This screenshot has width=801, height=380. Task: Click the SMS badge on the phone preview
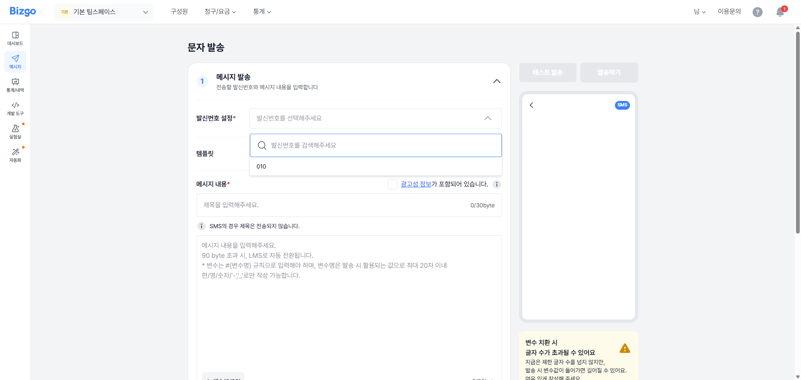point(622,105)
